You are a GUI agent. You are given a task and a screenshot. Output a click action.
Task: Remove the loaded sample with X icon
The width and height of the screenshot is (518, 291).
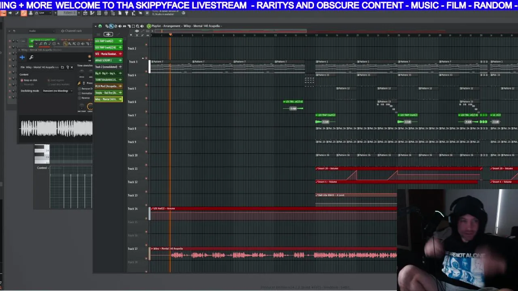[x=72, y=67]
